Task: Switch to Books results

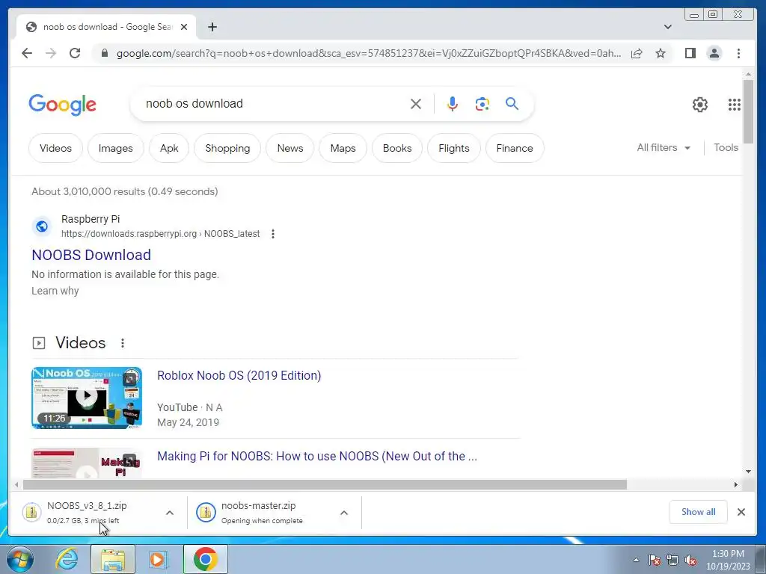Action: 397,148
